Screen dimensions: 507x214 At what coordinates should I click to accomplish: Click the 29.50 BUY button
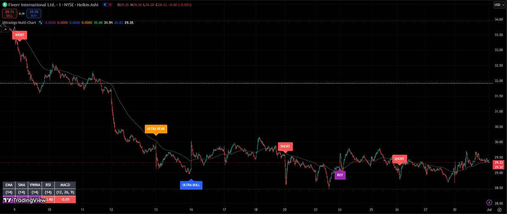(x=34, y=14)
